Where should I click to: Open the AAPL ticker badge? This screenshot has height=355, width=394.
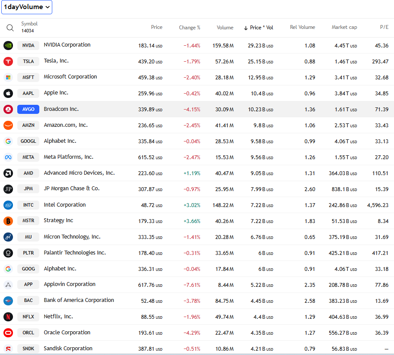(x=29, y=93)
